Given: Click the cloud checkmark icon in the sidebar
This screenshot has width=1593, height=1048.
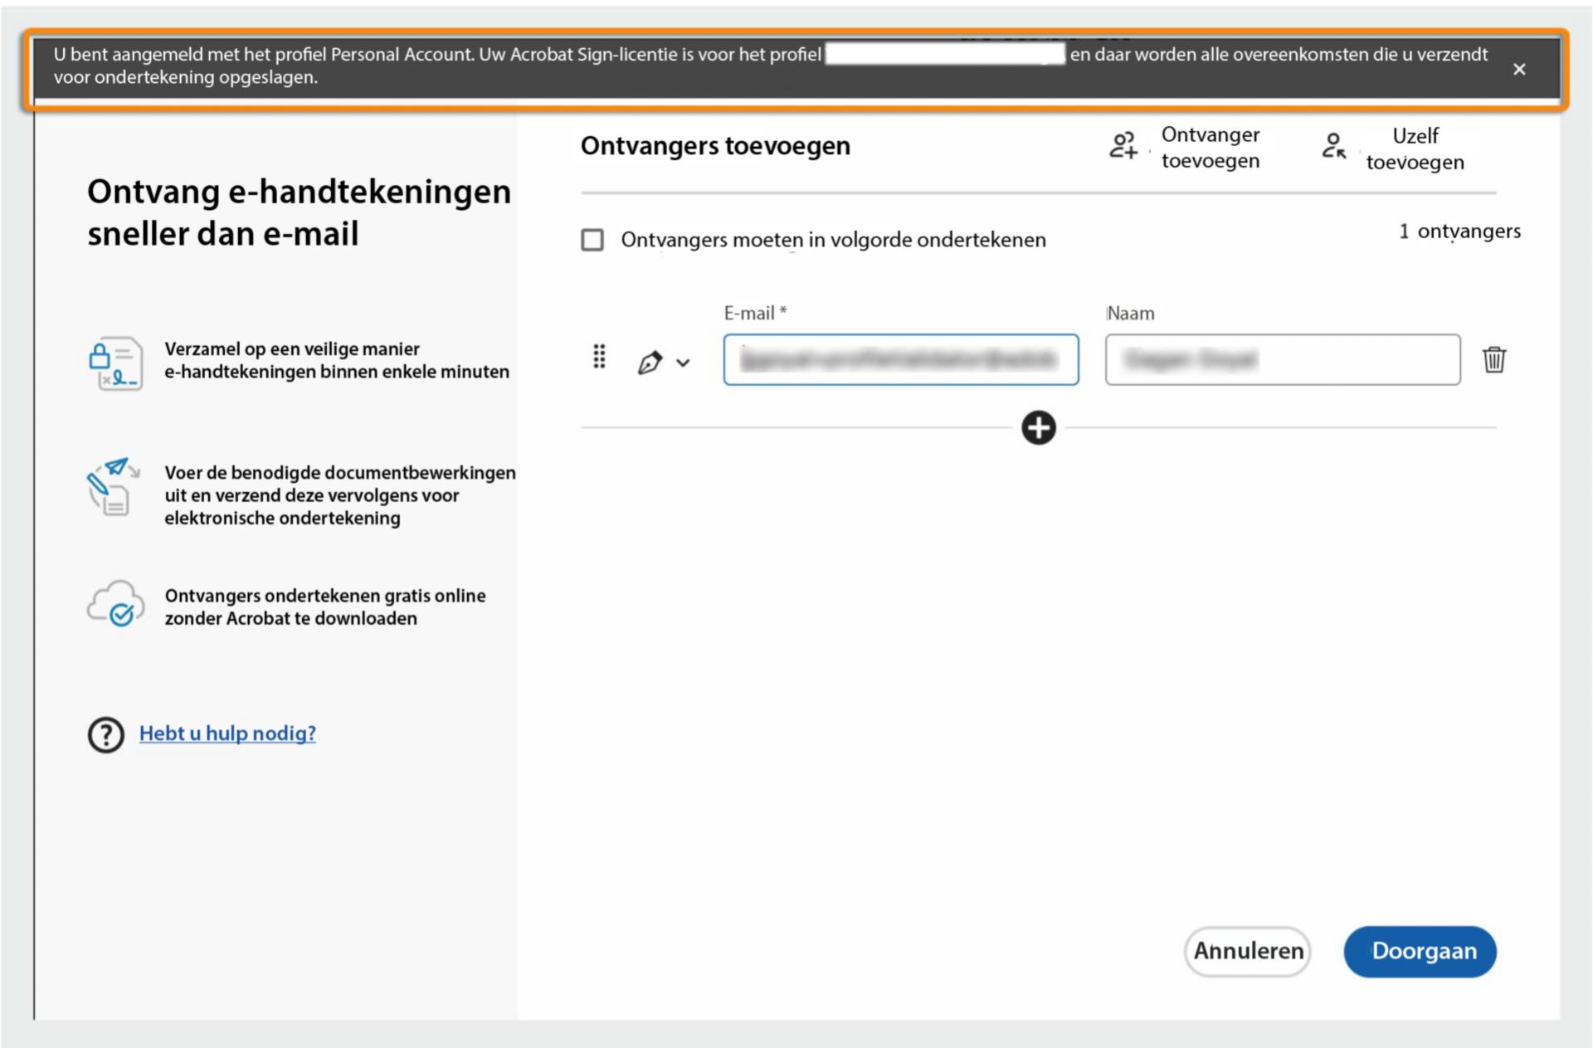Looking at the screenshot, I should pos(114,603).
